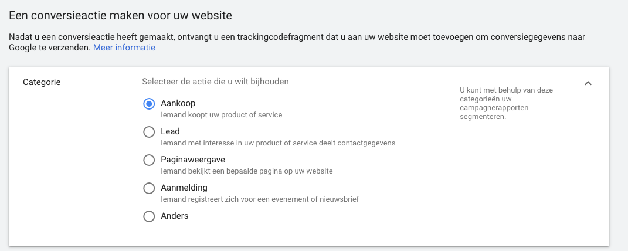Click the Aankoop option label text
Screen dimensions: 628x251
pos(178,103)
